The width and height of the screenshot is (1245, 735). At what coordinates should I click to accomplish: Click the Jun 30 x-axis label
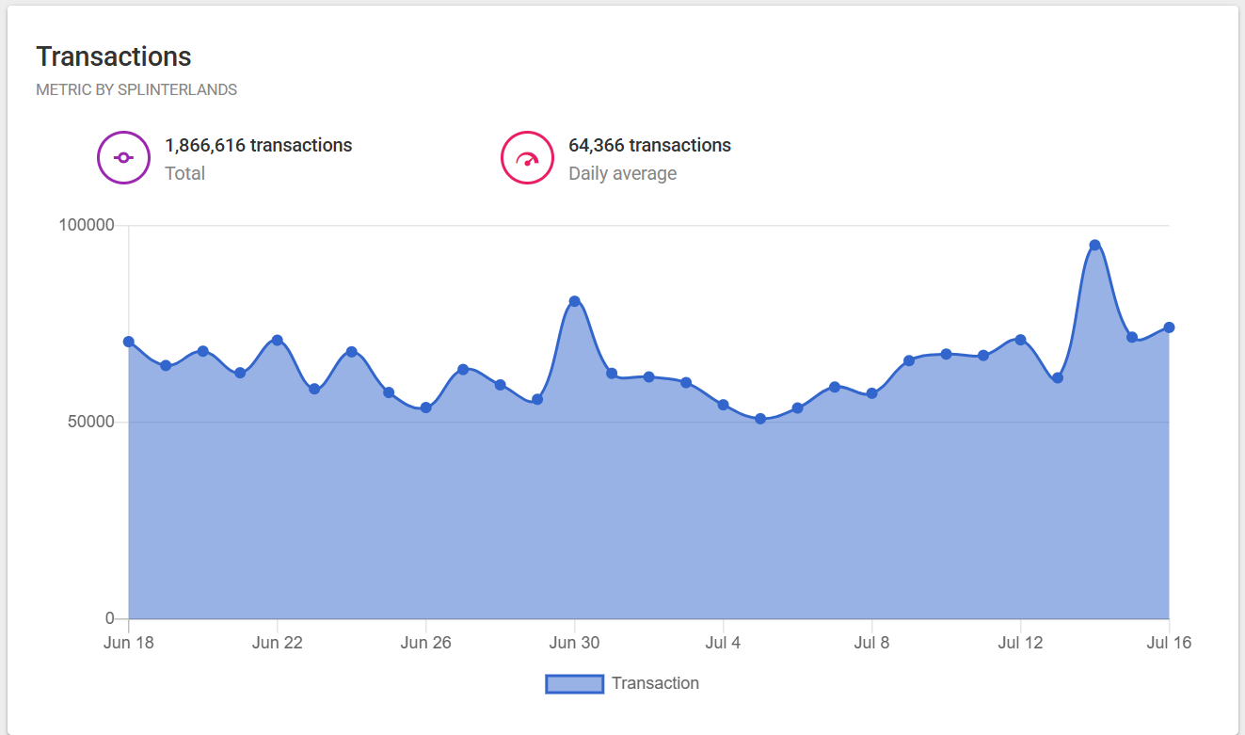(x=575, y=643)
